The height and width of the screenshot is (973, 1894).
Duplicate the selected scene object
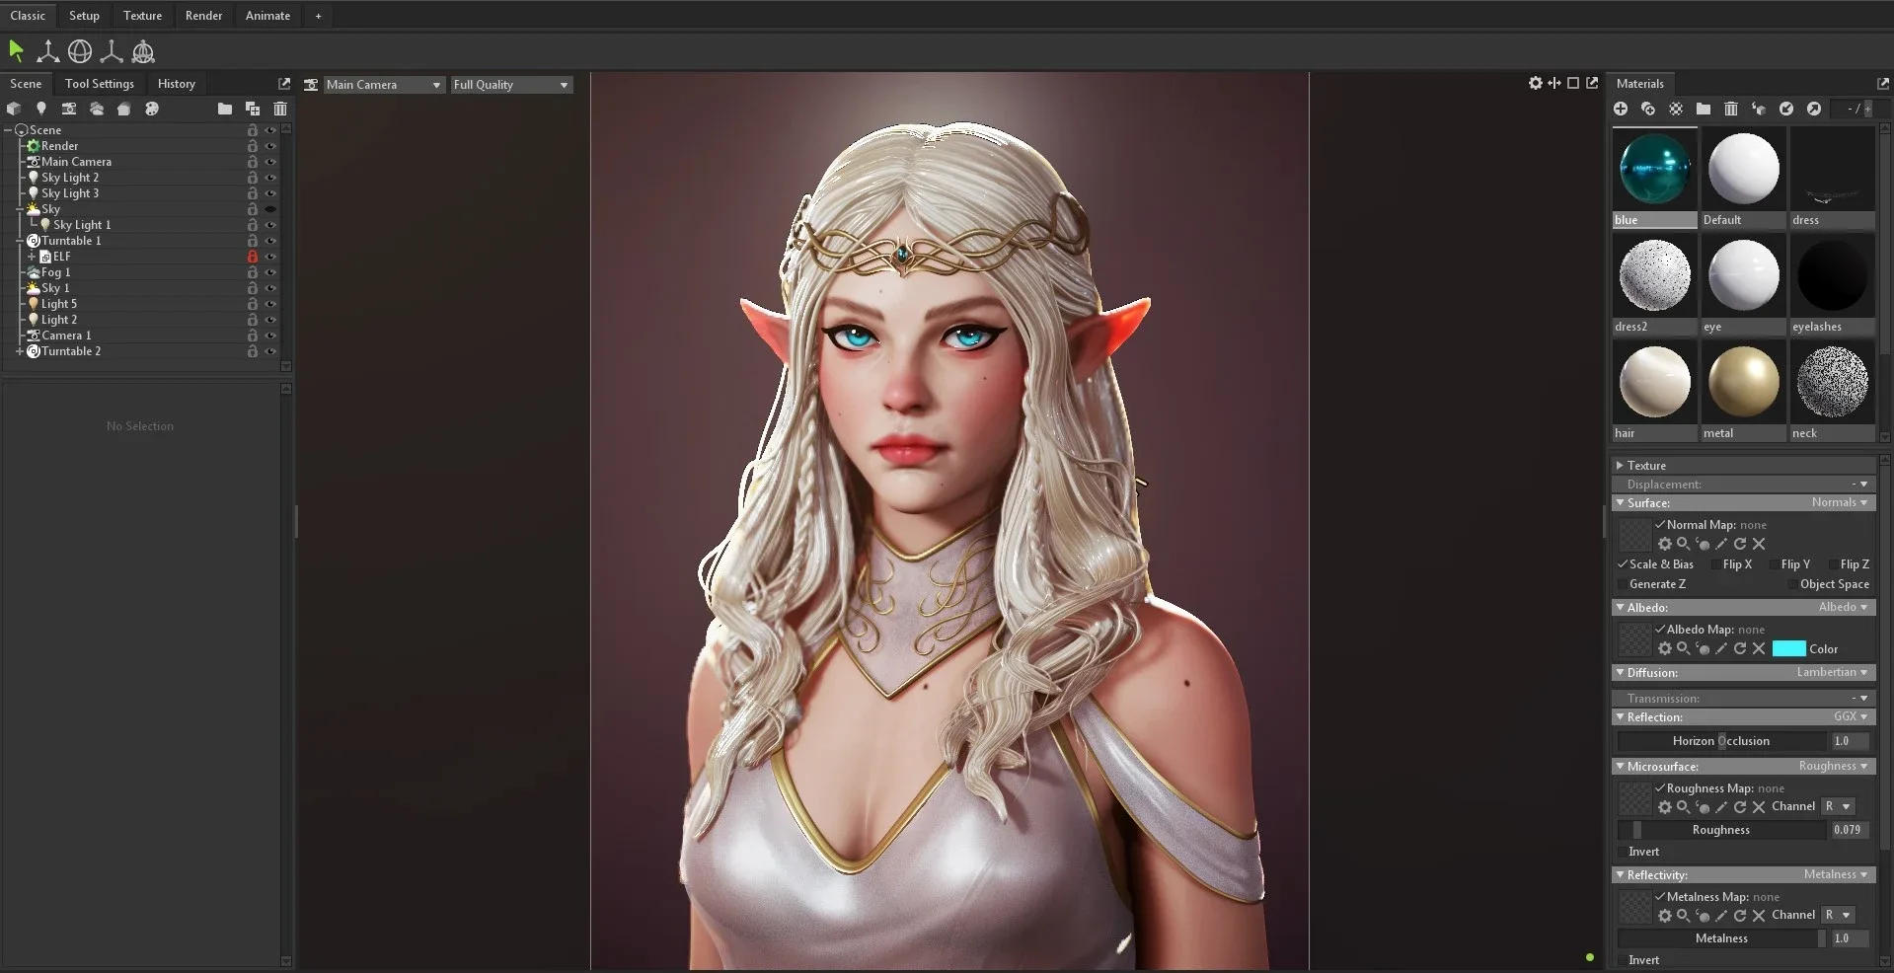tap(253, 109)
